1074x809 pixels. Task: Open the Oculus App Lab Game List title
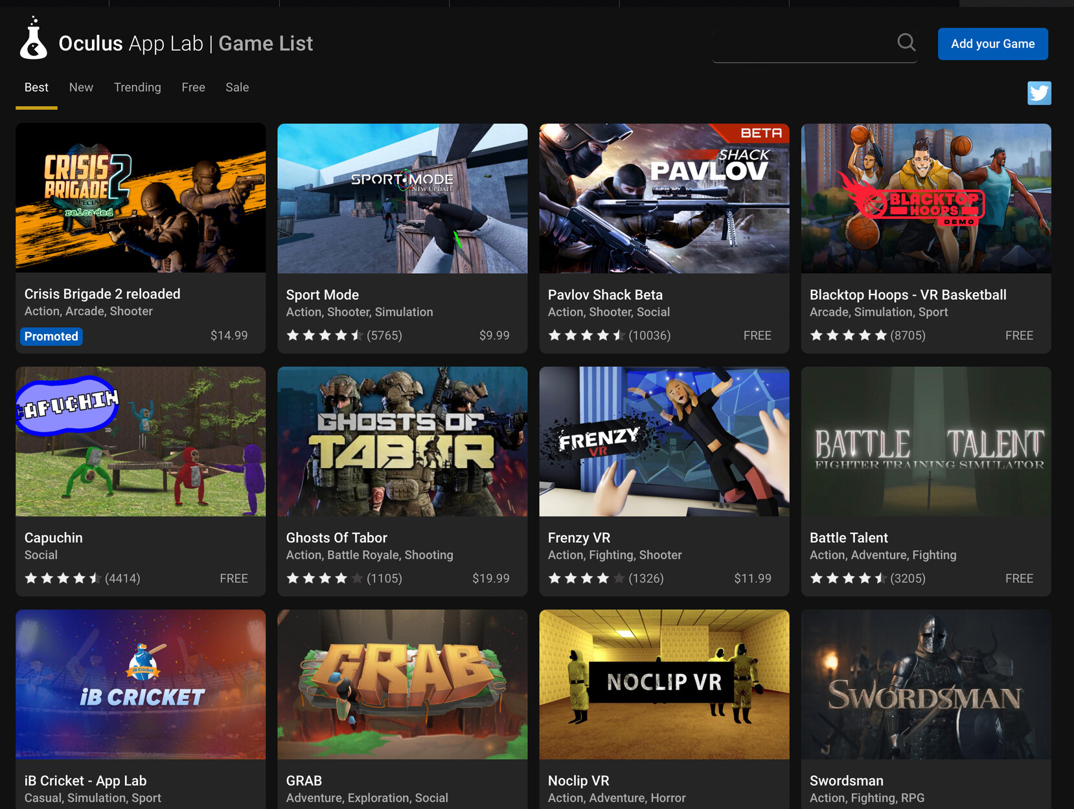click(185, 43)
